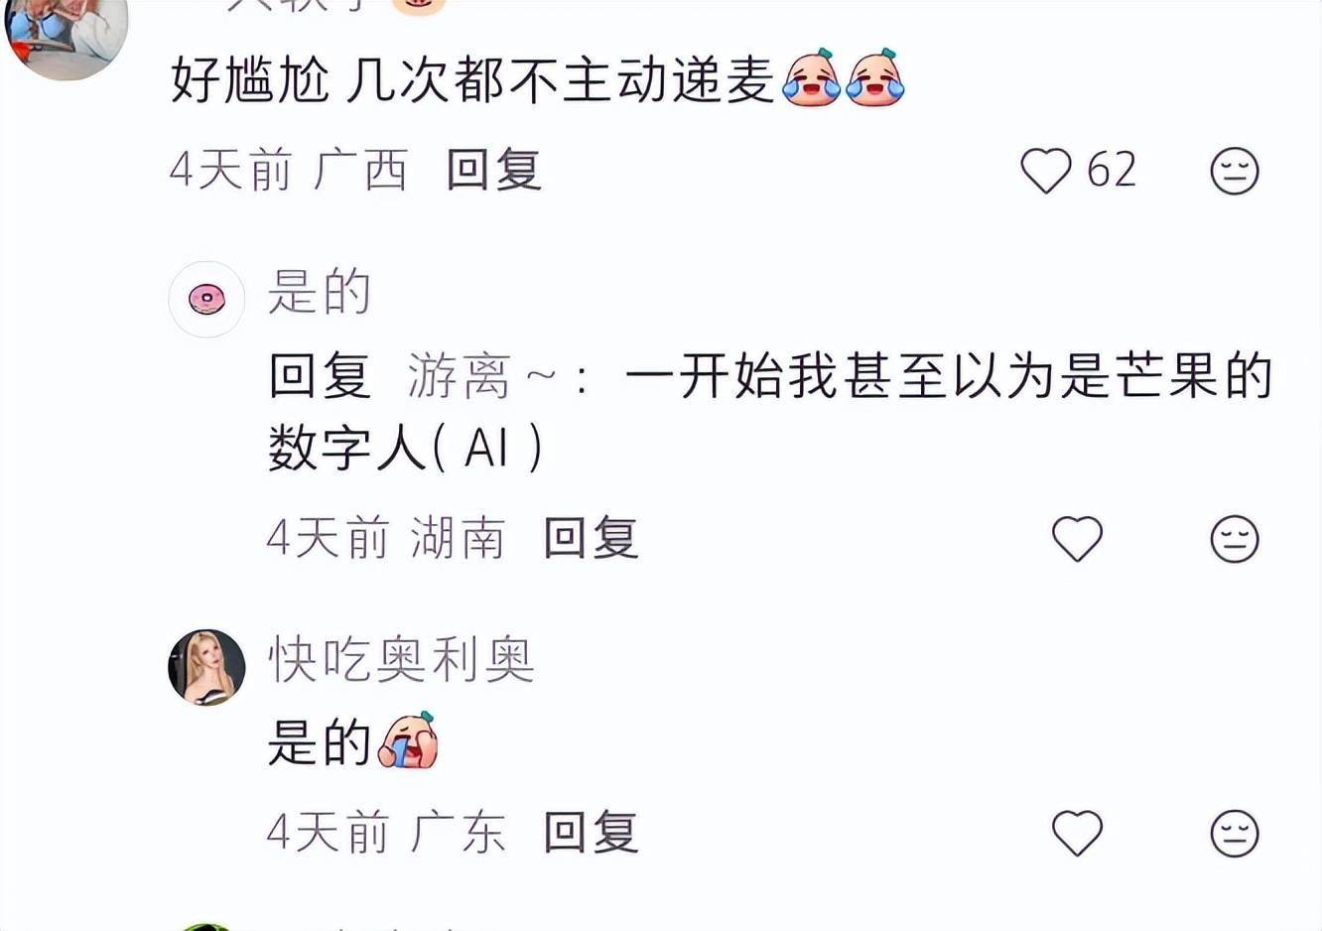Reply to the 广西 comment
Viewport: 1322px width, 931px height.
[x=493, y=170]
